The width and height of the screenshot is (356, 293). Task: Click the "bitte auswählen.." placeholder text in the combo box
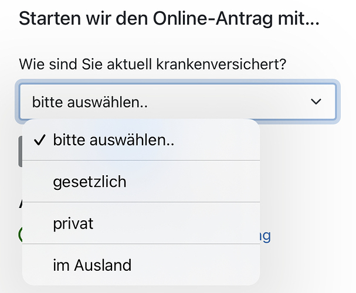(x=90, y=102)
